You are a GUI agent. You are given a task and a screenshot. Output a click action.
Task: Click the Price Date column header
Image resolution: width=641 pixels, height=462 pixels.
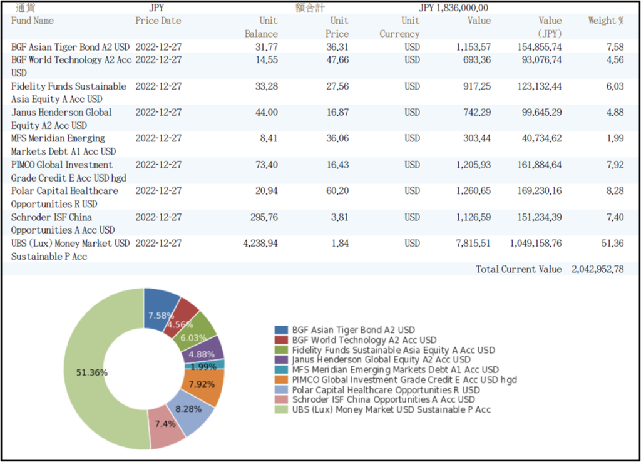[x=158, y=21]
